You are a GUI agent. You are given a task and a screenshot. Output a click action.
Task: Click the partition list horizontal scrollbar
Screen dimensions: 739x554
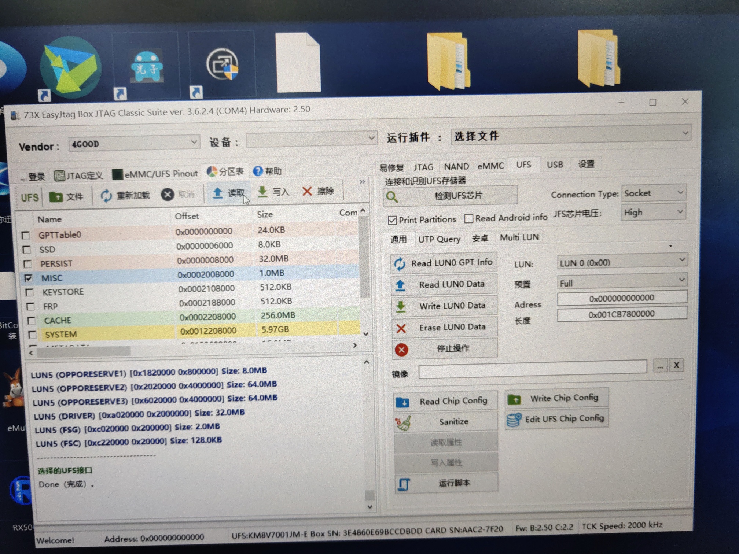pyautogui.click(x=84, y=352)
